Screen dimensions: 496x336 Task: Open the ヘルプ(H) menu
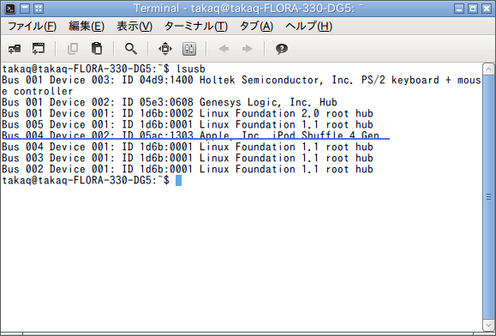[308, 27]
